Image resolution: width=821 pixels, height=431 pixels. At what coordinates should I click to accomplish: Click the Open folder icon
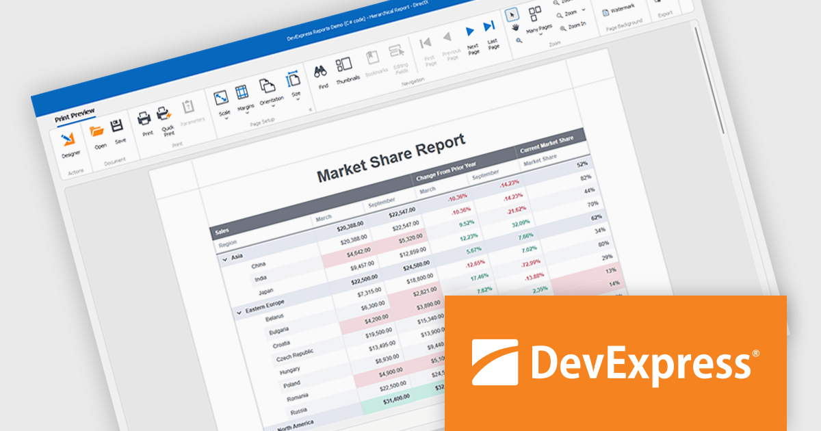[x=97, y=130]
